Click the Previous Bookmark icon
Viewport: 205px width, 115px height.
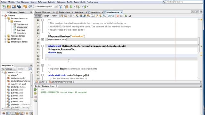click(97, 16)
